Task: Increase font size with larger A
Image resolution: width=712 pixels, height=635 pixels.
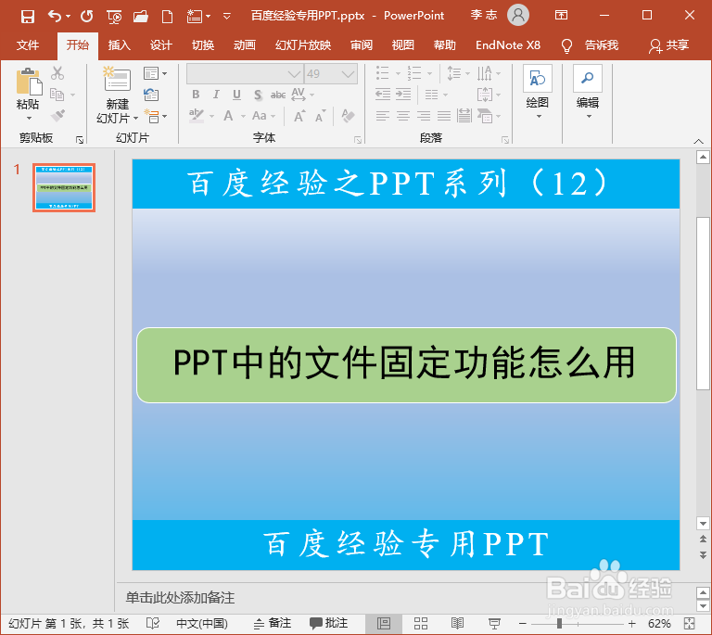Action: (x=299, y=116)
